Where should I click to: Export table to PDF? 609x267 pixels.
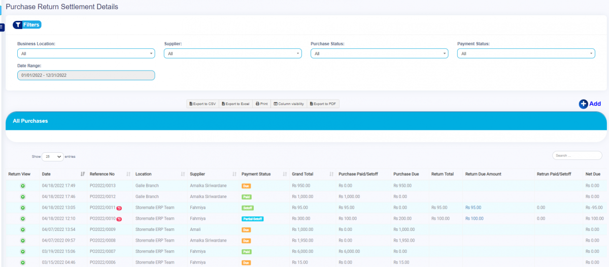pos(323,104)
